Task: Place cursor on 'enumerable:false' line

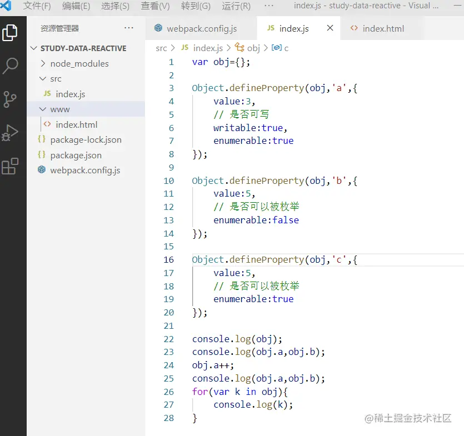Action: click(256, 220)
